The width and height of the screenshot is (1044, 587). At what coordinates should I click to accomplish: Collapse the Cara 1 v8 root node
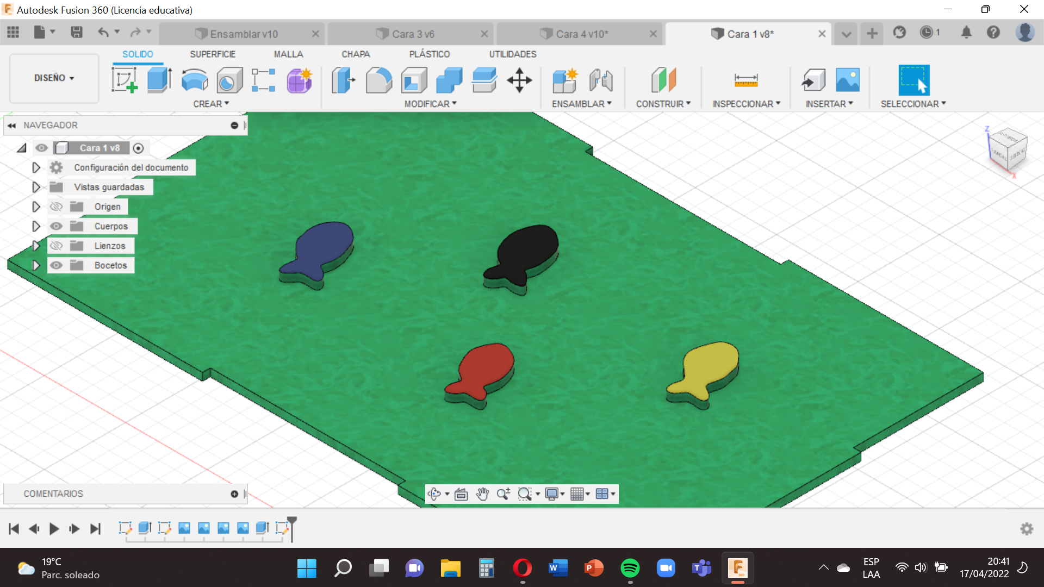point(22,148)
